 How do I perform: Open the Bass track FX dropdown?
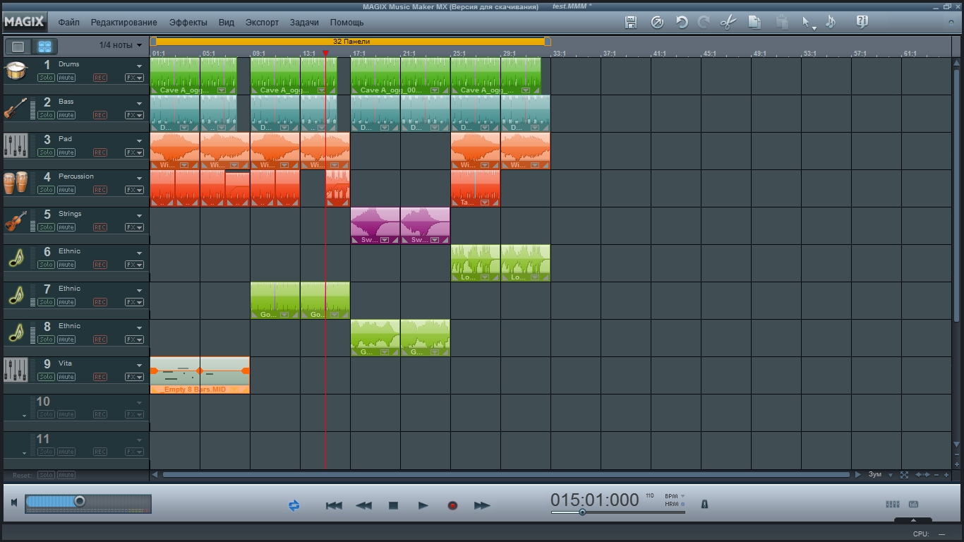coord(134,115)
